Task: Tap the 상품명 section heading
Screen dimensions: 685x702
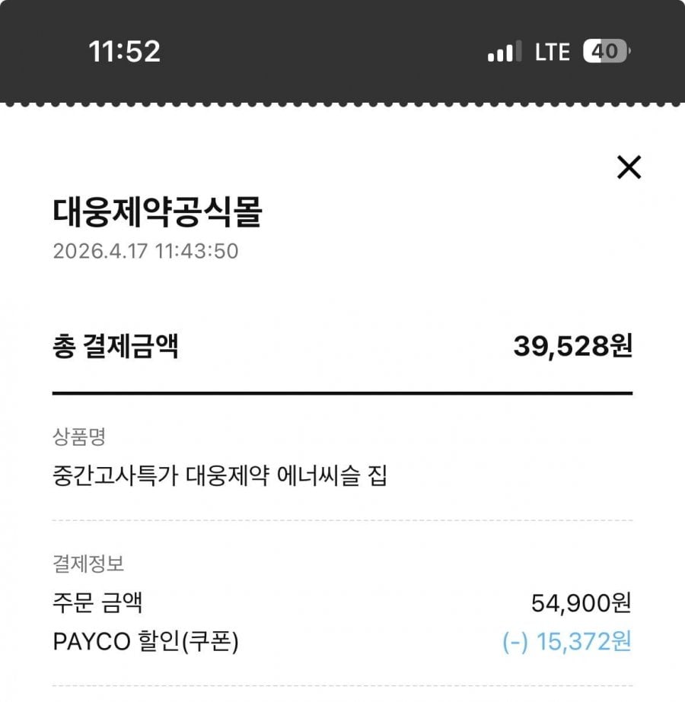Action: pos(79,437)
